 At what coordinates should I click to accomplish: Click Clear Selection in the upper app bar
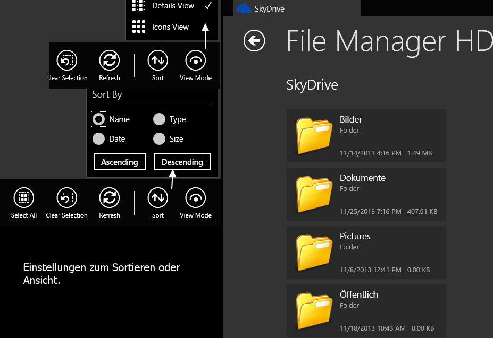point(68,65)
